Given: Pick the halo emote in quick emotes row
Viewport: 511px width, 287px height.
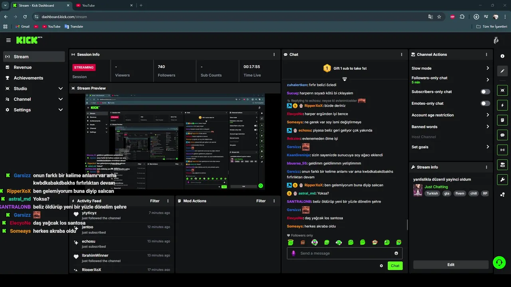Looking at the screenshot, I should tap(291, 242).
